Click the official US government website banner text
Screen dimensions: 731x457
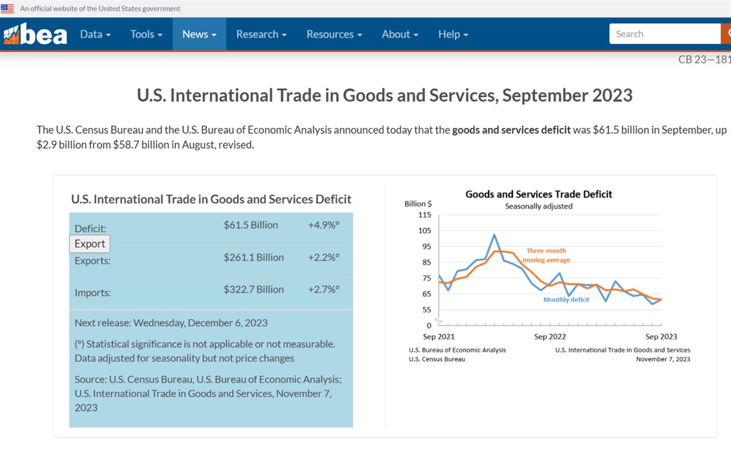click(x=101, y=9)
